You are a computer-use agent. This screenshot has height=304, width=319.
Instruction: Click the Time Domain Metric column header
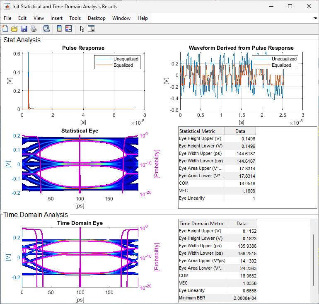coord(202,224)
